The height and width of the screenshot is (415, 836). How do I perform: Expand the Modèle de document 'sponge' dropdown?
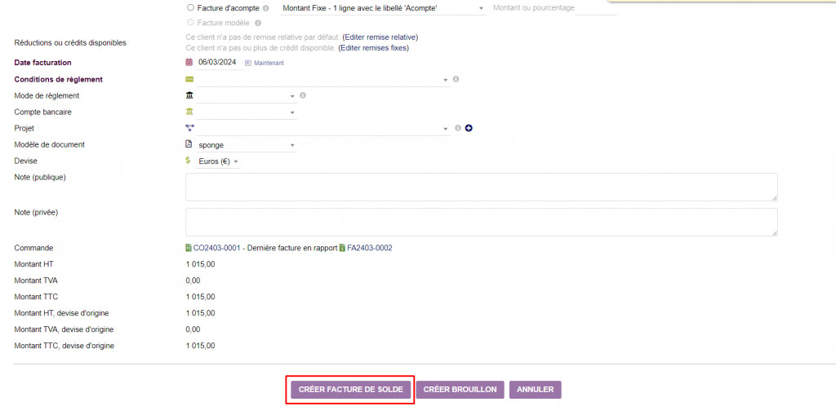click(246, 145)
